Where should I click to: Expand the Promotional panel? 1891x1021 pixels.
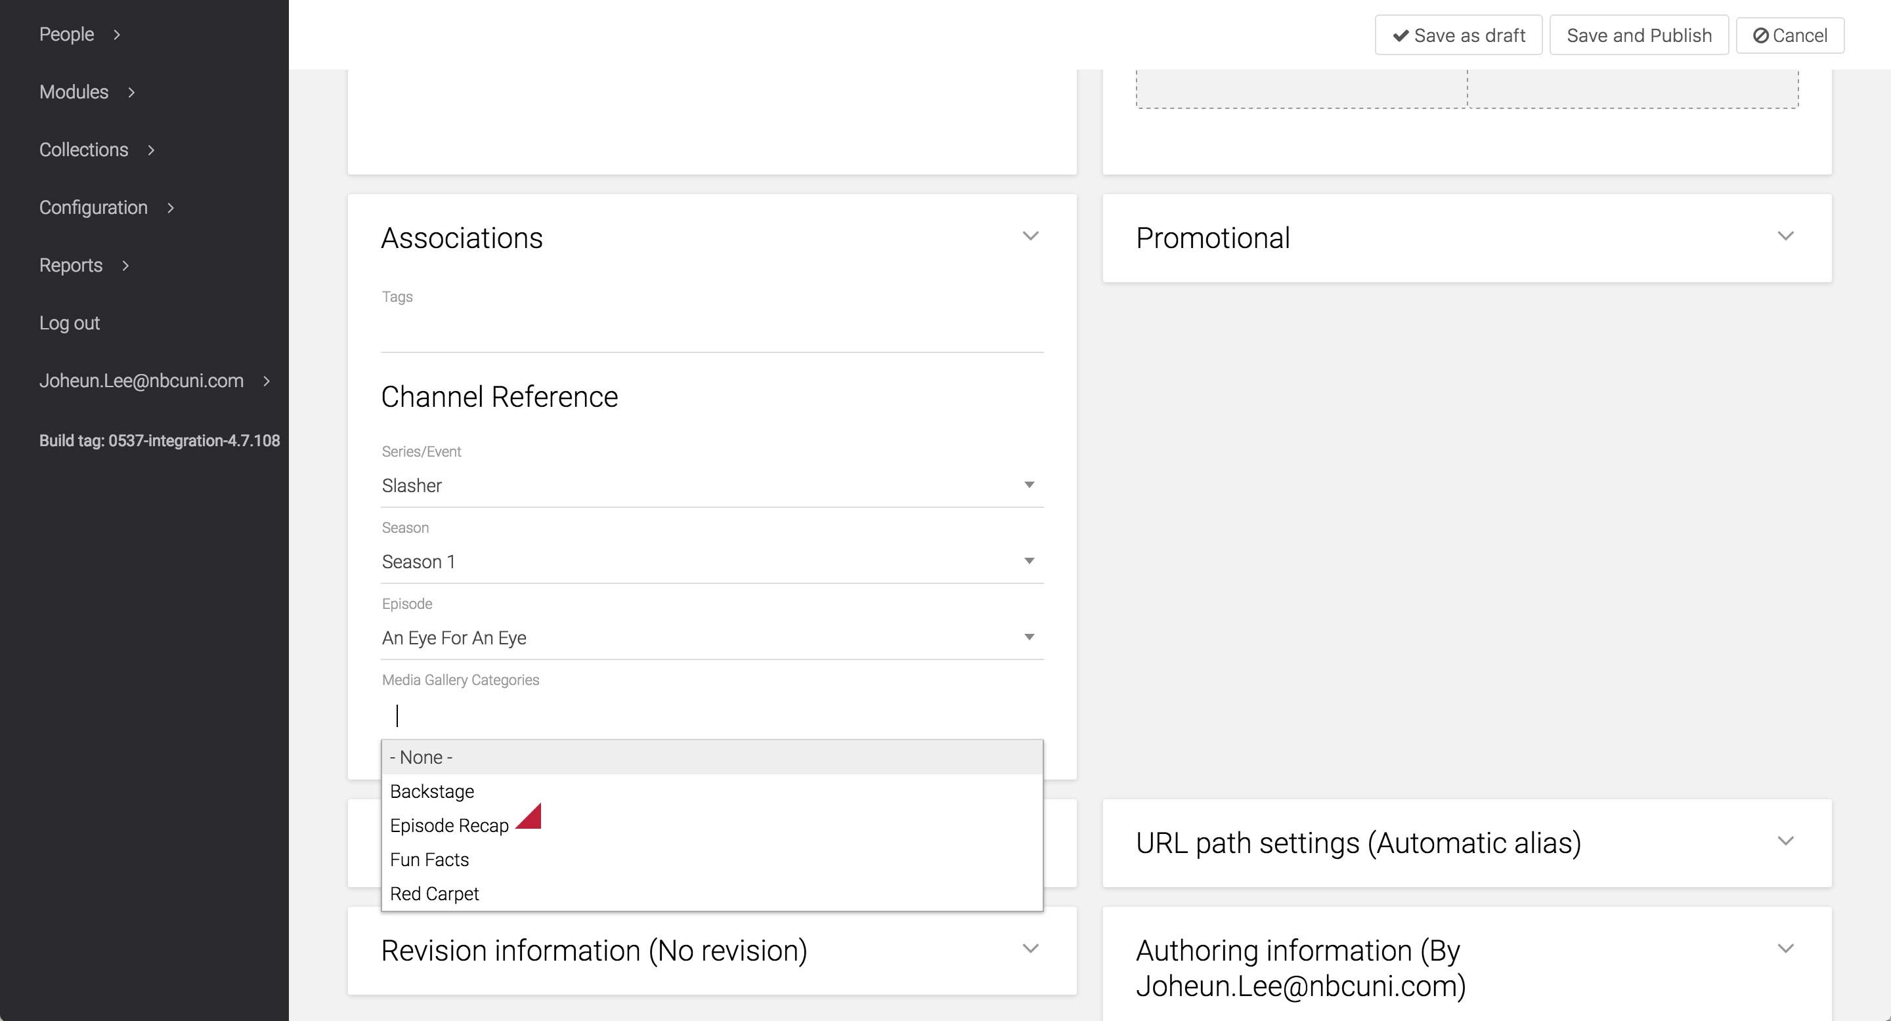[x=1785, y=236]
